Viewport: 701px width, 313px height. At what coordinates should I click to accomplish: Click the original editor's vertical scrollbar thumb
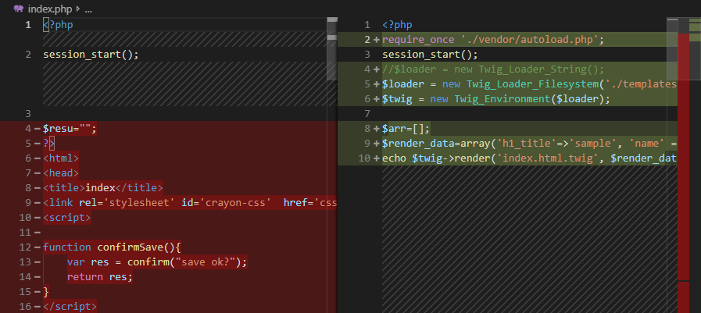click(331, 50)
